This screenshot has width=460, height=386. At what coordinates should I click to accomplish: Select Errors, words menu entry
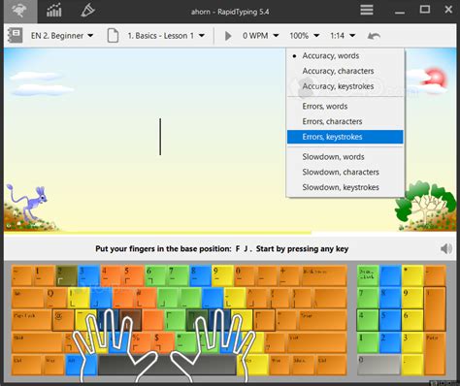coord(345,106)
